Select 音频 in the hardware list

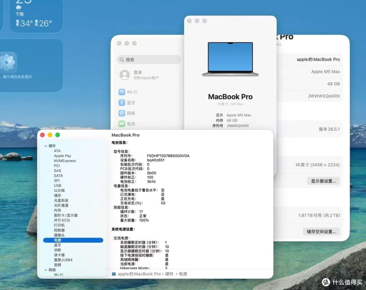[57, 265]
